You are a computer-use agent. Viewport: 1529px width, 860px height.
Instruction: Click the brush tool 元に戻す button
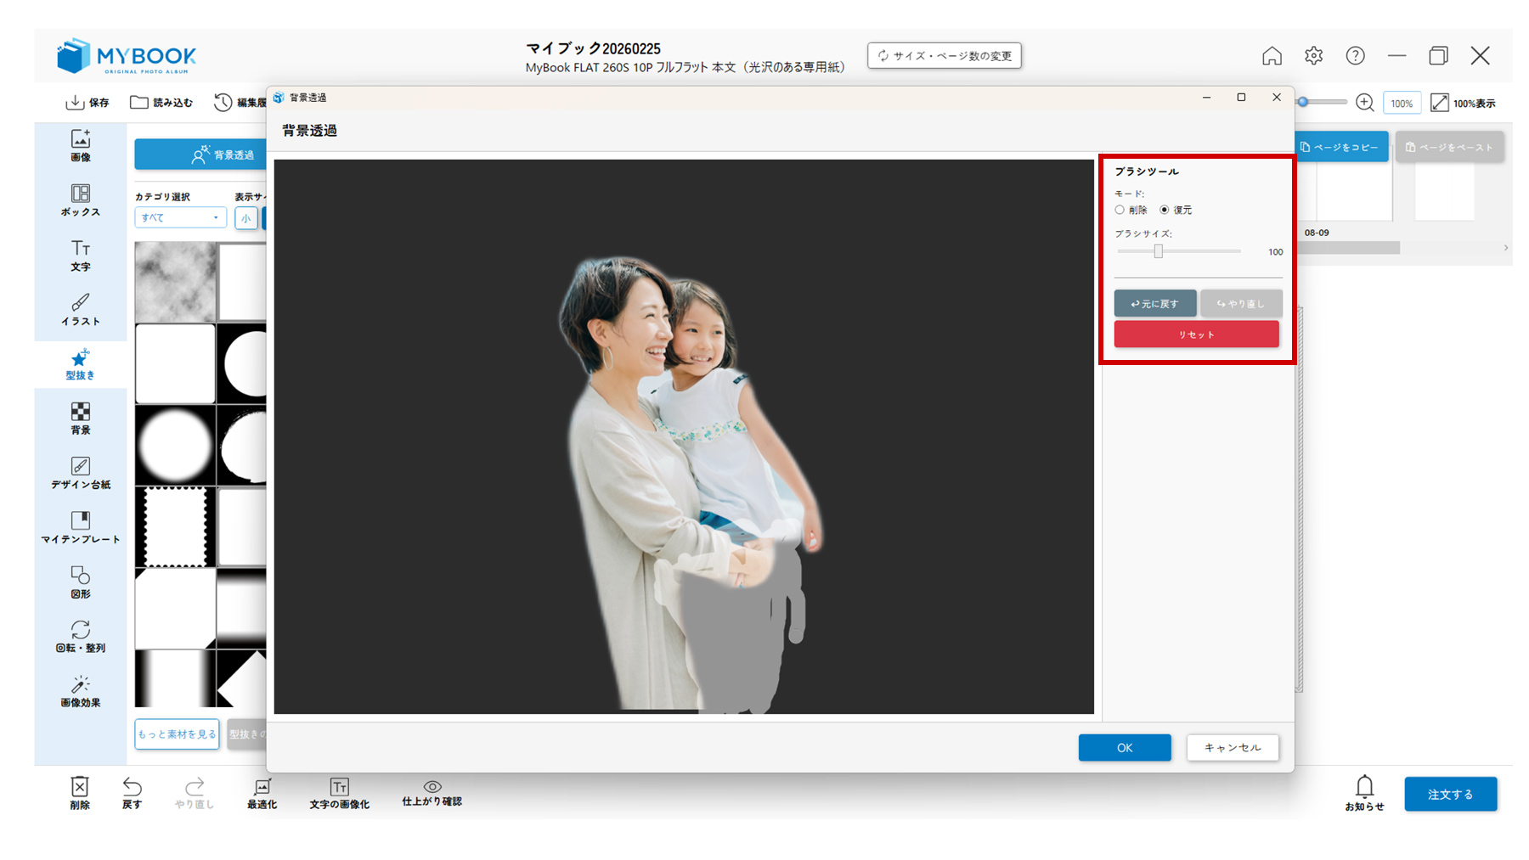(1155, 303)
